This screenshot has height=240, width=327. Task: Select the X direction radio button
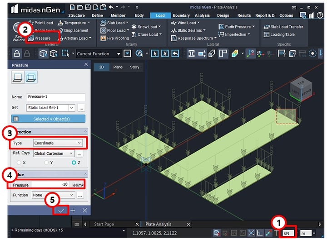pyautogui.click(x=19, y=163)
